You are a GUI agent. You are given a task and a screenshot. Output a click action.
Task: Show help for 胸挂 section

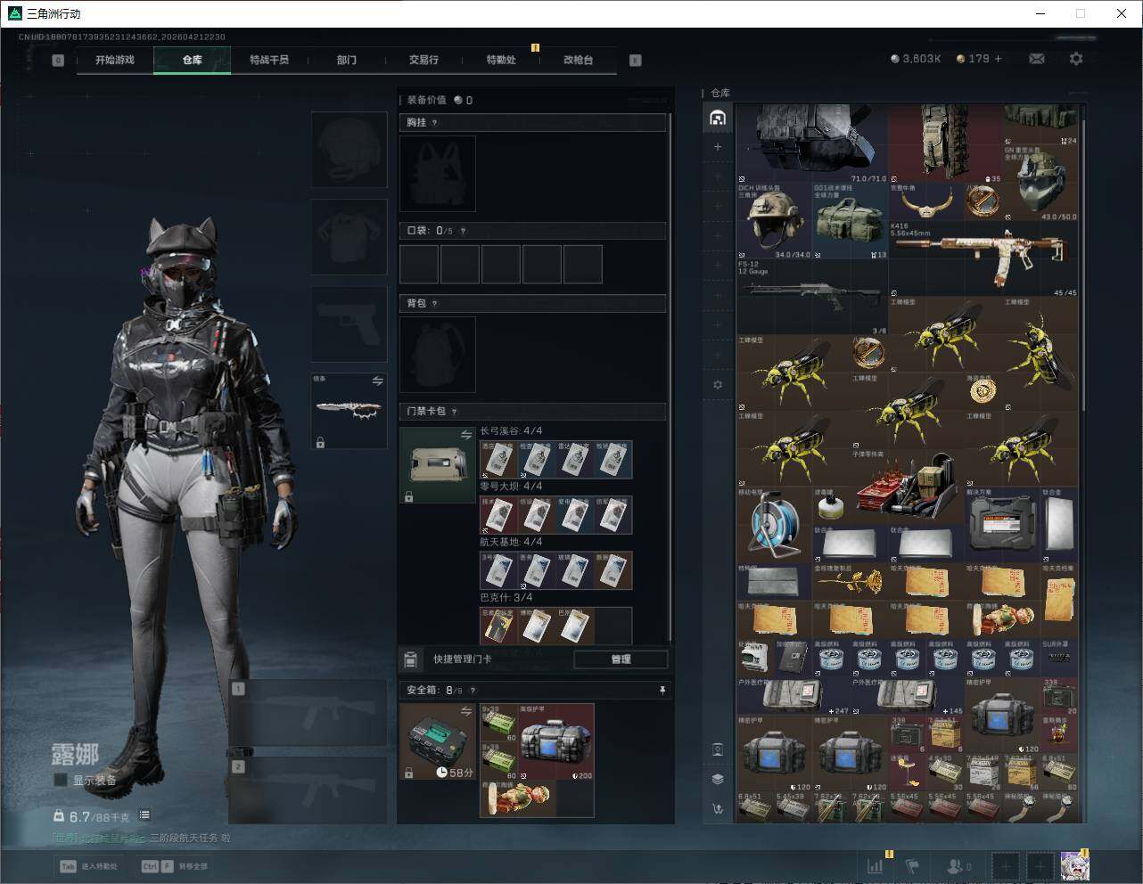point(435,123)
